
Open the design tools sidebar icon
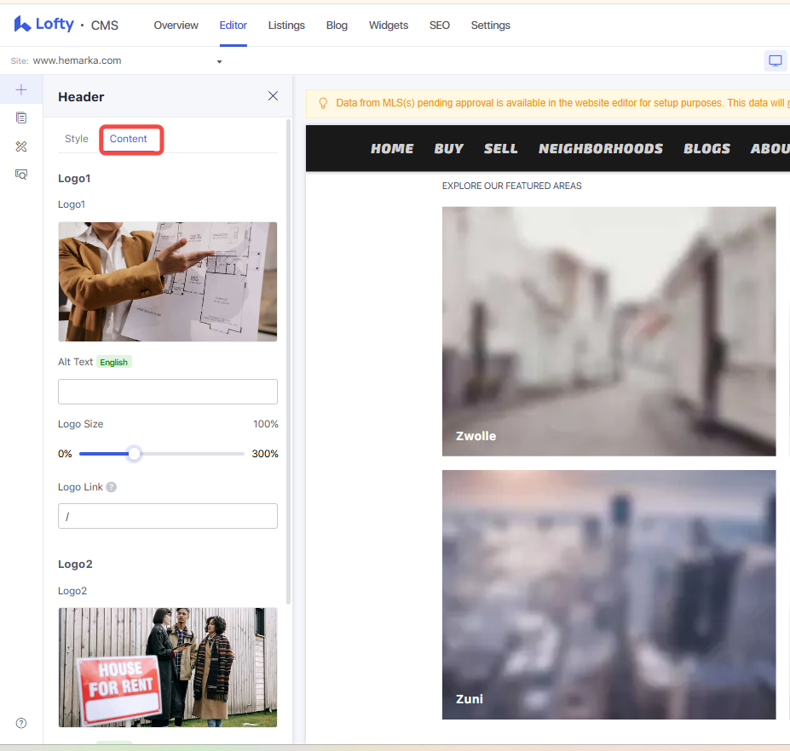pos(21,146)
